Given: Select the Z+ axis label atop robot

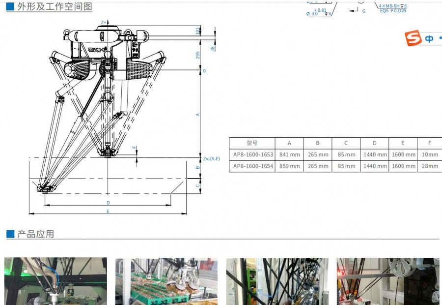Looking at the screenshot, I should click(104, 23).
